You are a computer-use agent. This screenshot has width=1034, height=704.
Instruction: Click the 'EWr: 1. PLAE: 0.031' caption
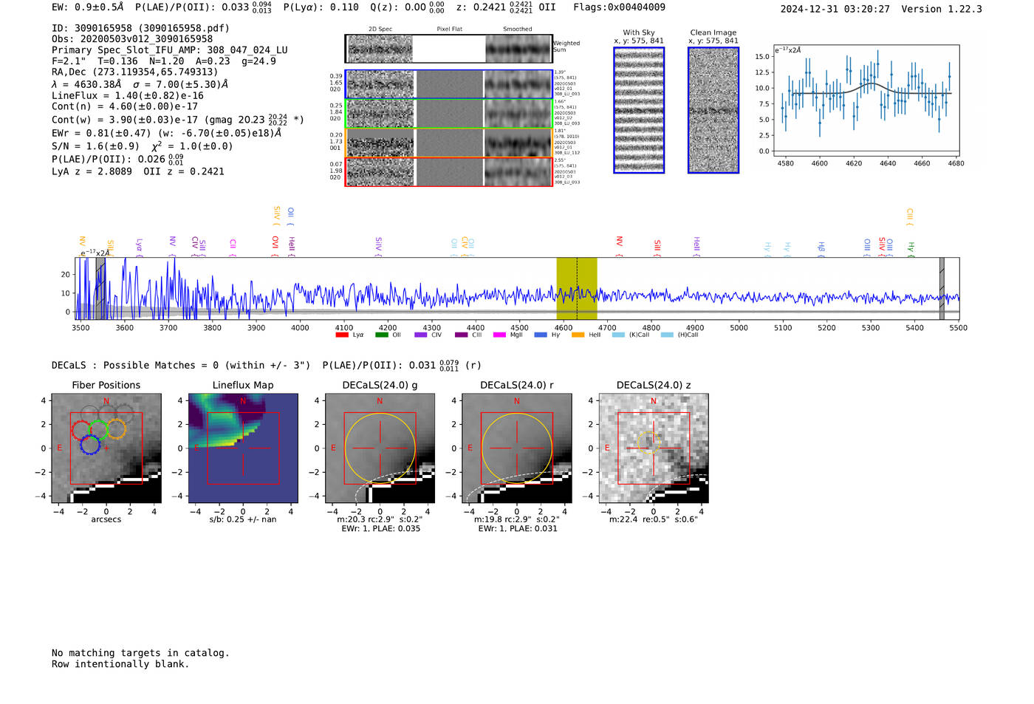click(517, 528)
